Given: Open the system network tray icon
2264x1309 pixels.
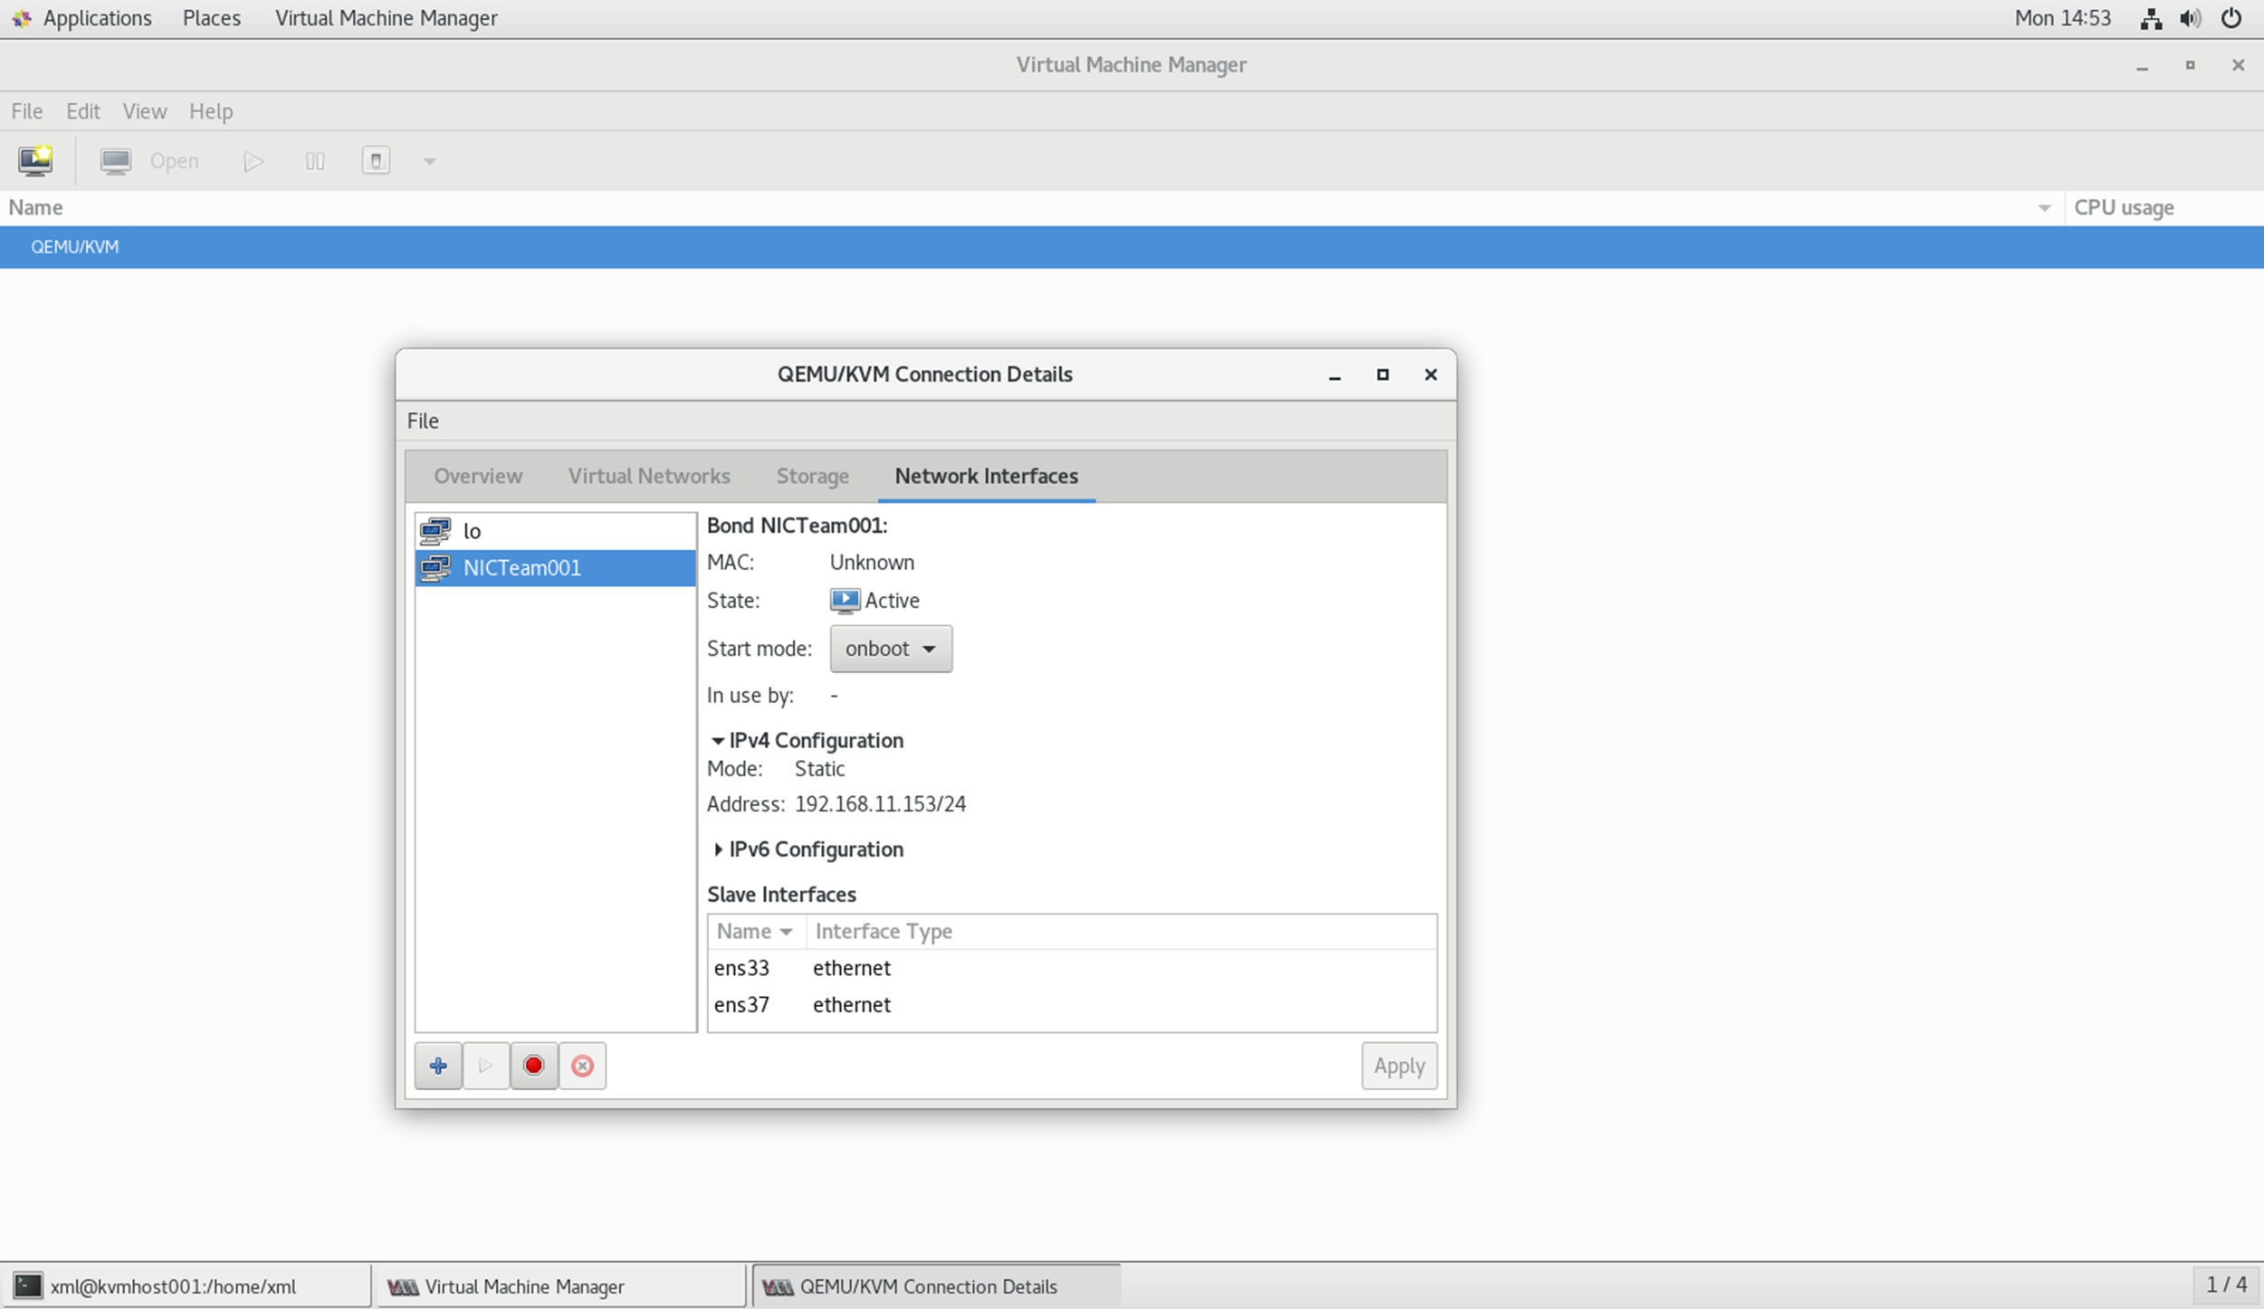Looking at the screenshot, I should coord(2151,18).
